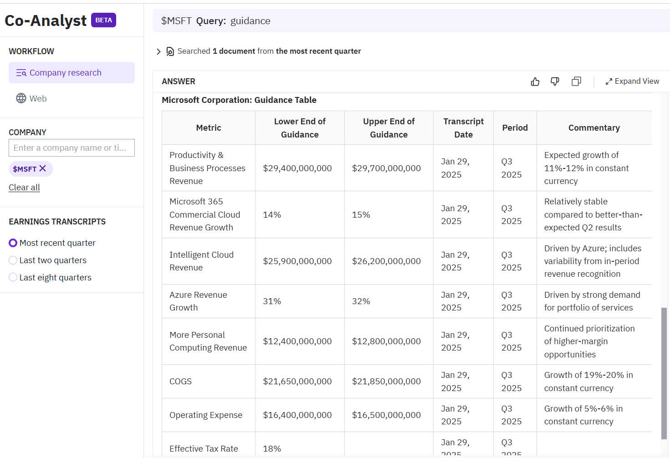Switch to the Web workflow
Viewport: 670px width, 458px height.
(x=38, y=98)
